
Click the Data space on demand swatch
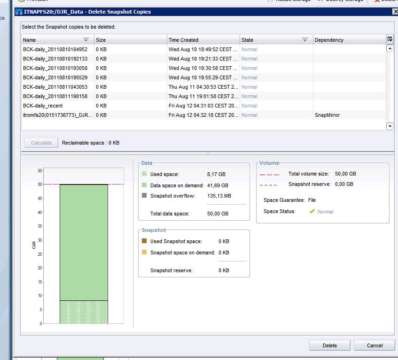pyautogui.click(x=144, y=185)
